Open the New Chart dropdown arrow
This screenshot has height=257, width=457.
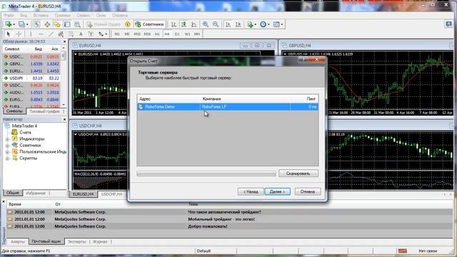[14, 24]
